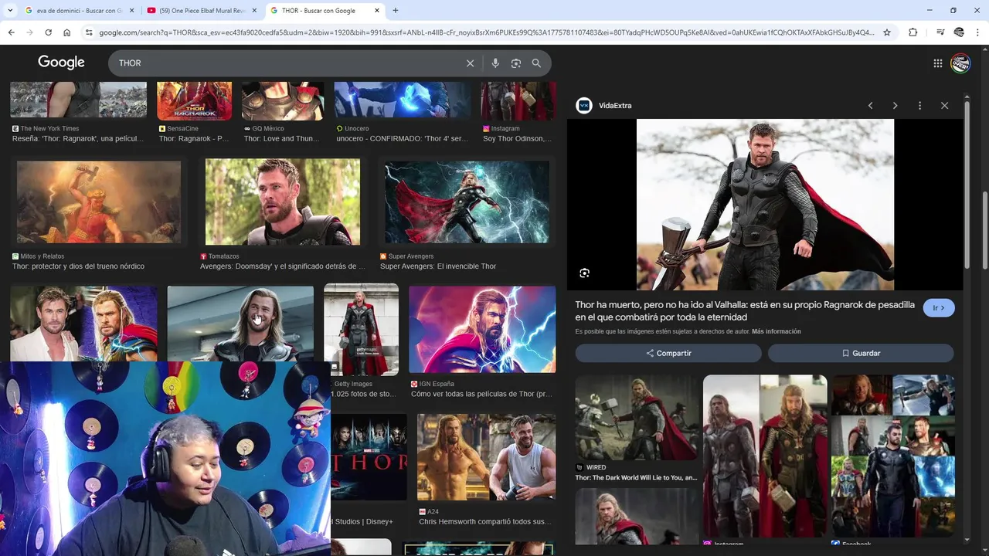Open the Getty Images Thor photo
Screen dimensions: 989x556
(361, 330)
